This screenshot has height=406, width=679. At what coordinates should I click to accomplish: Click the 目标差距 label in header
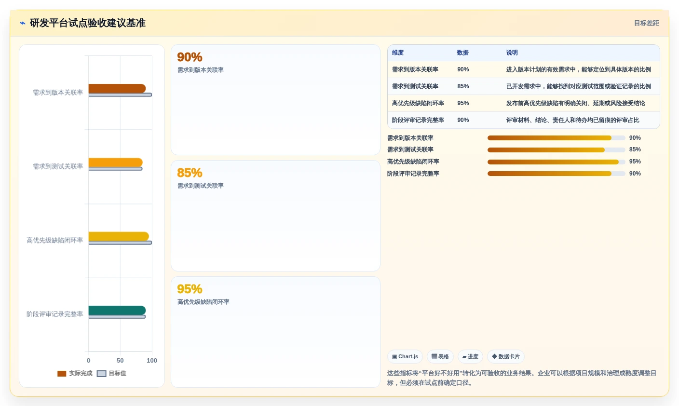(x=646, y=23)
